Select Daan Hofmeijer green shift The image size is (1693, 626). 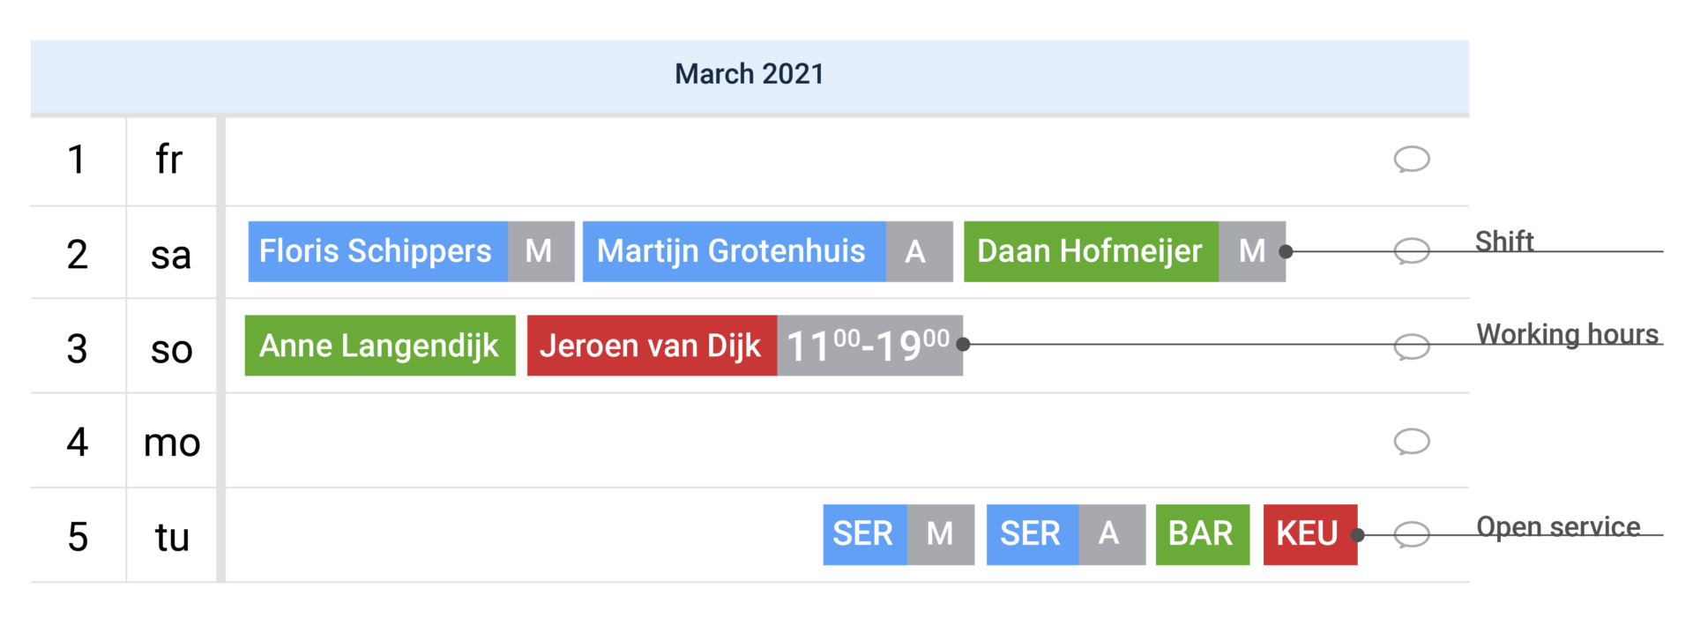pyautogui.click(x=1091, y=252)
